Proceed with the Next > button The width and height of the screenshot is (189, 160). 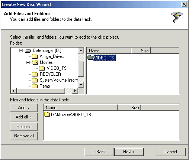129,152
